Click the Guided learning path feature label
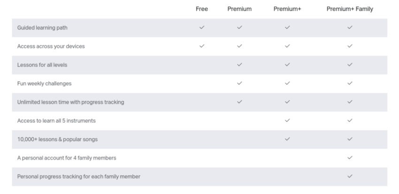 [42, 28]
